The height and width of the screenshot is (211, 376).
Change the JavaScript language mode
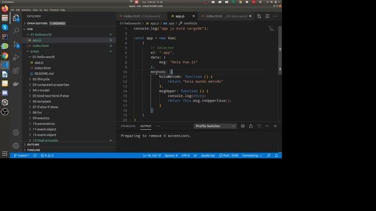pyautogui.click(x=208, y=155)
